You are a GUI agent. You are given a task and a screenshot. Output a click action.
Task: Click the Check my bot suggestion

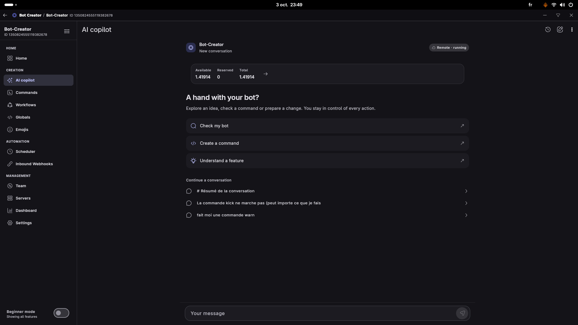pyautogui.click(x=327, y=126)
